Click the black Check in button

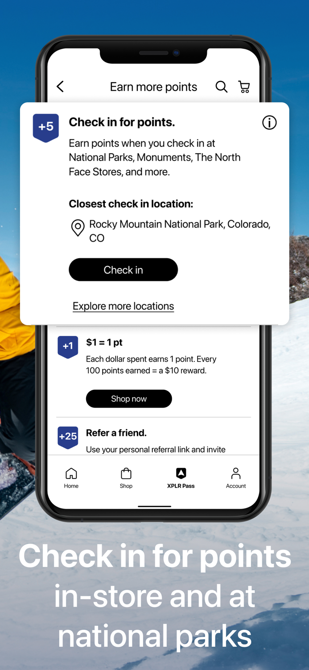[x=124, y=270]
